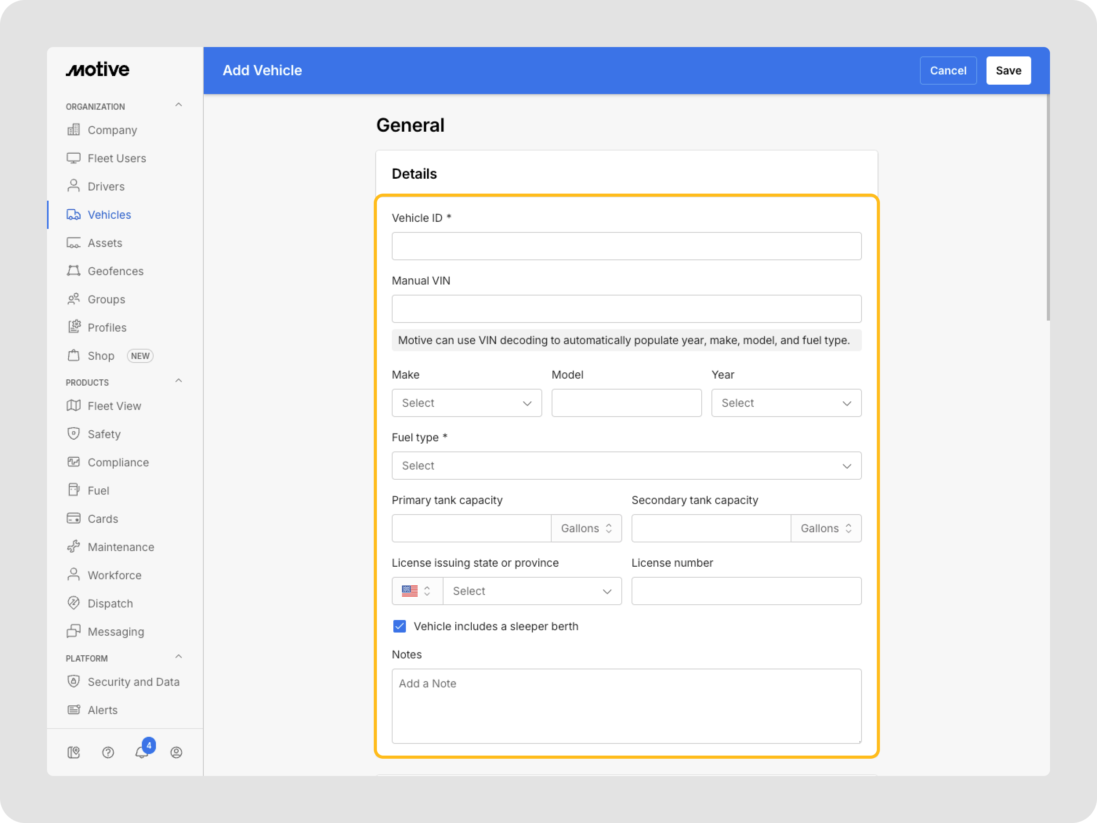Uncheck Vehicle includes a sleeper berth
Screen dimensions: 1097x823
(399, 626)
